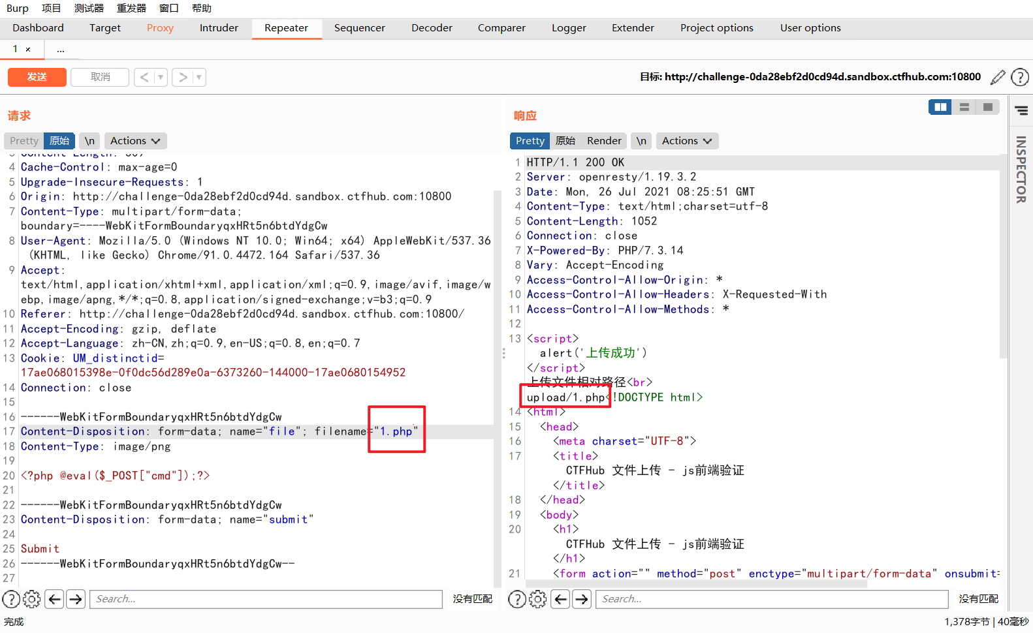Image resolution: width=1033 pixels, height=633 pixels.
Task: Open the Inspector panel menu icon
Action: pos(1022,111)
